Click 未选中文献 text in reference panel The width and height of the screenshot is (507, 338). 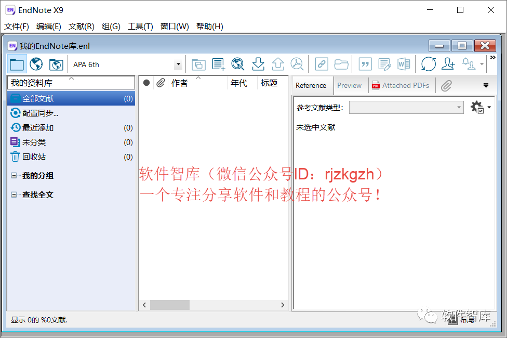tap(316, 127)
